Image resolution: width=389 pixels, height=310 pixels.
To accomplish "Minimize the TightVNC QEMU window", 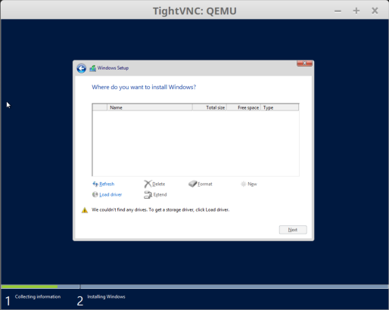I will point(338,11).
